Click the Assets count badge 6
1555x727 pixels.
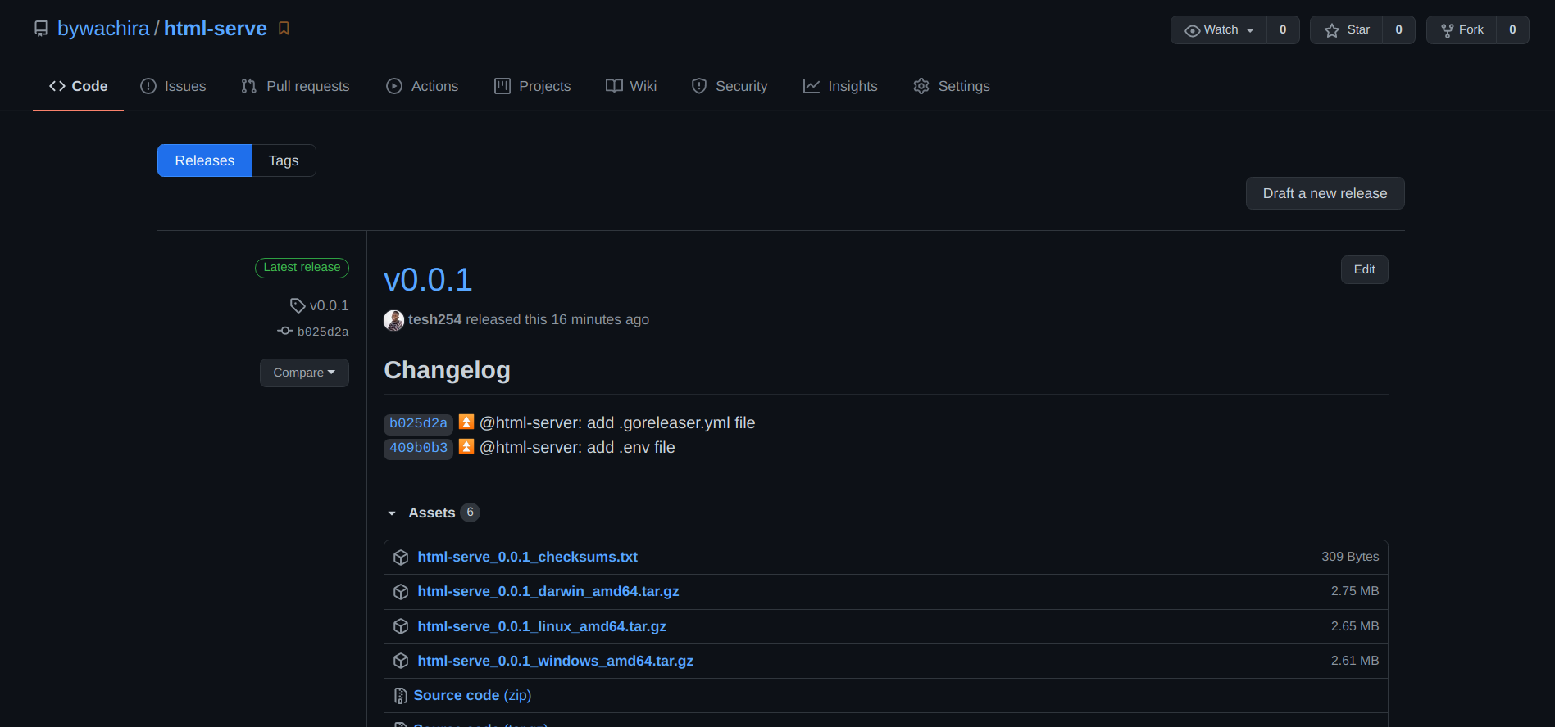pos(470,513)
